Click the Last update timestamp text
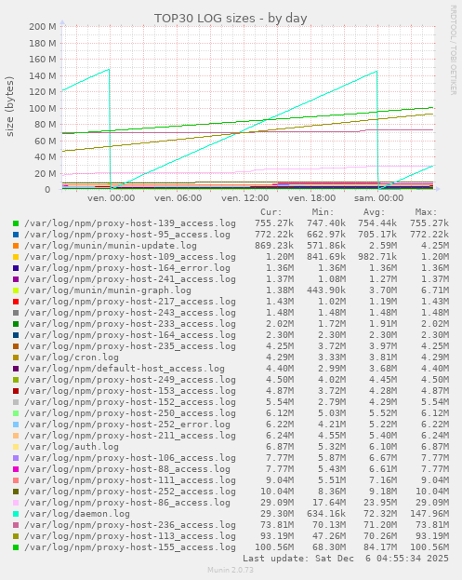 click(x=346, y=559)
